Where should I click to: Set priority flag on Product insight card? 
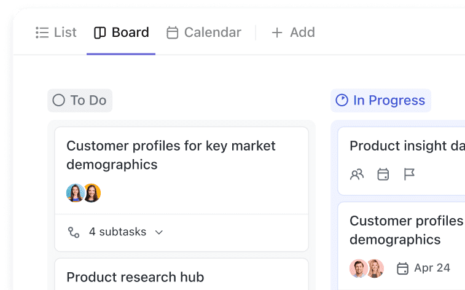(409, 174)
